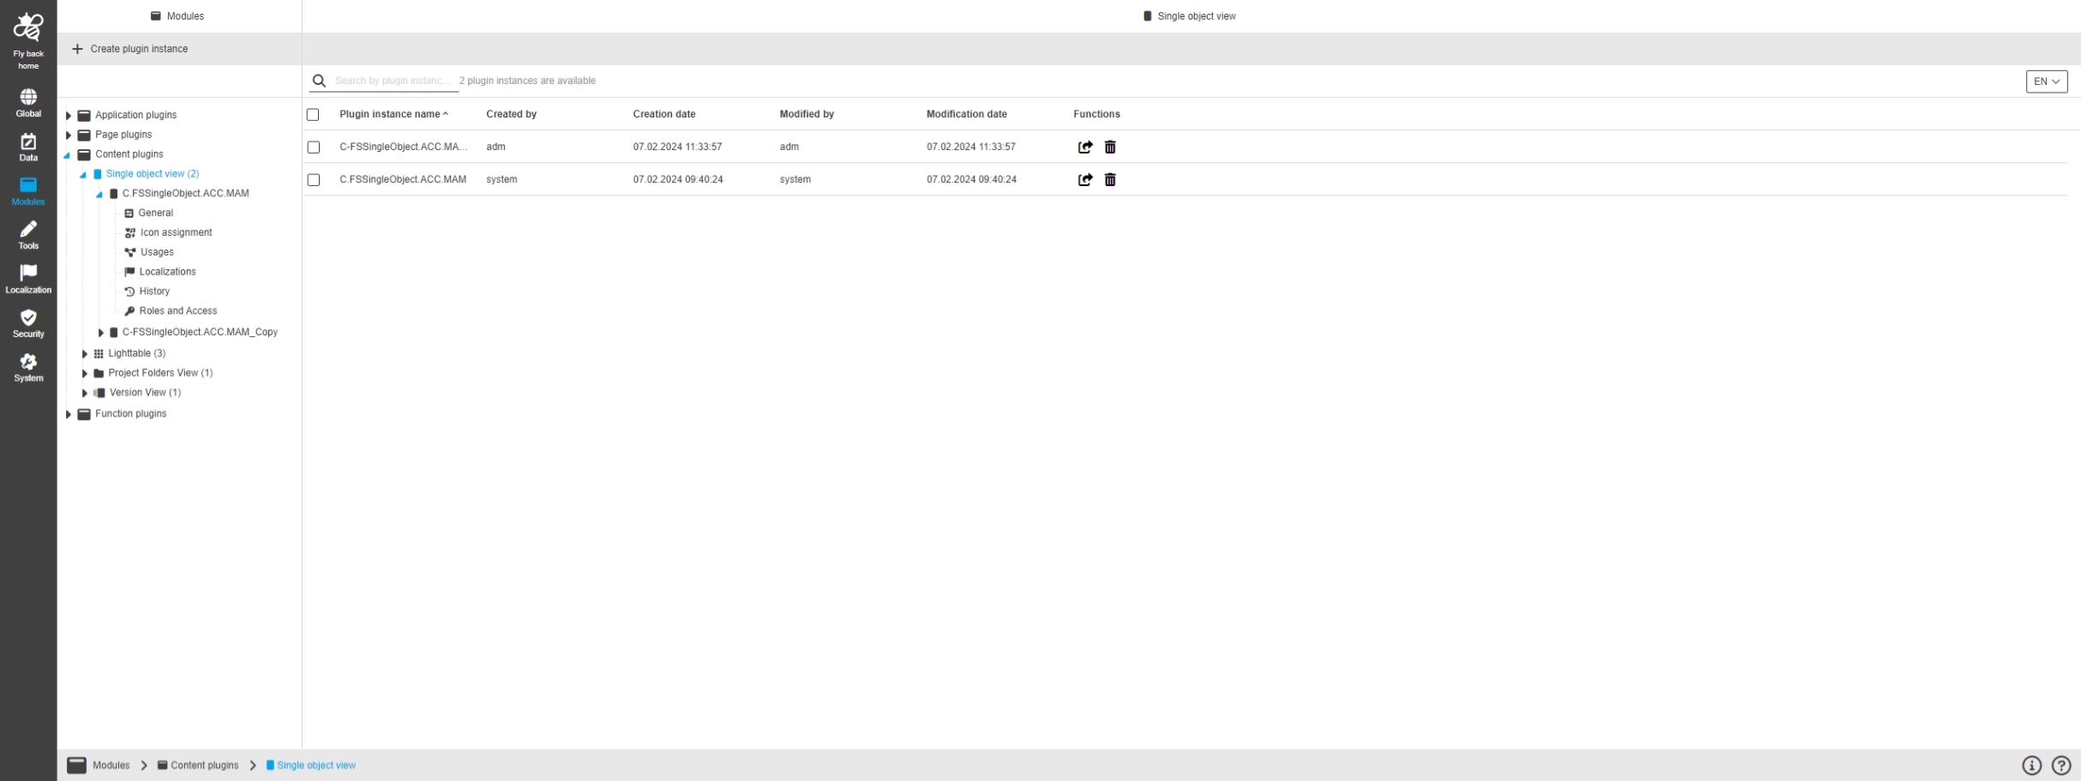Viewport: 2081px width, 781px height.
Task: Click the Fly back home logo icon
Action: [28, 27]
